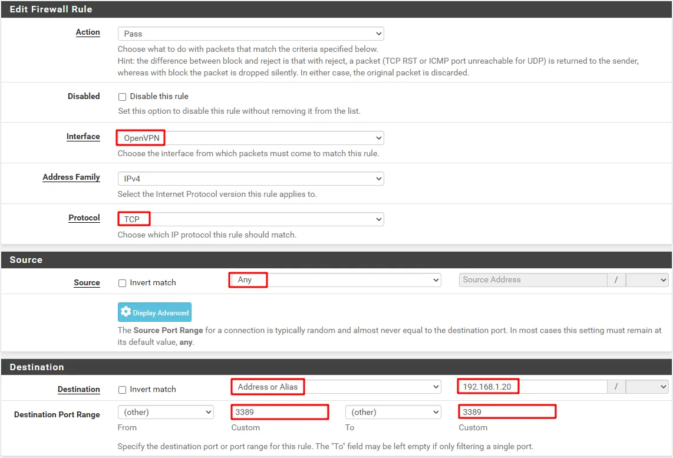The height and width of the screenshot is (458, 673).
Task: Open the From port dropdown showing (other)
Action: click(166, 412)
